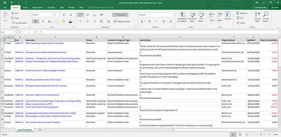The image size is (281, 137).
Task: Click the Format Painter brush icon
Action: point(13,23)
